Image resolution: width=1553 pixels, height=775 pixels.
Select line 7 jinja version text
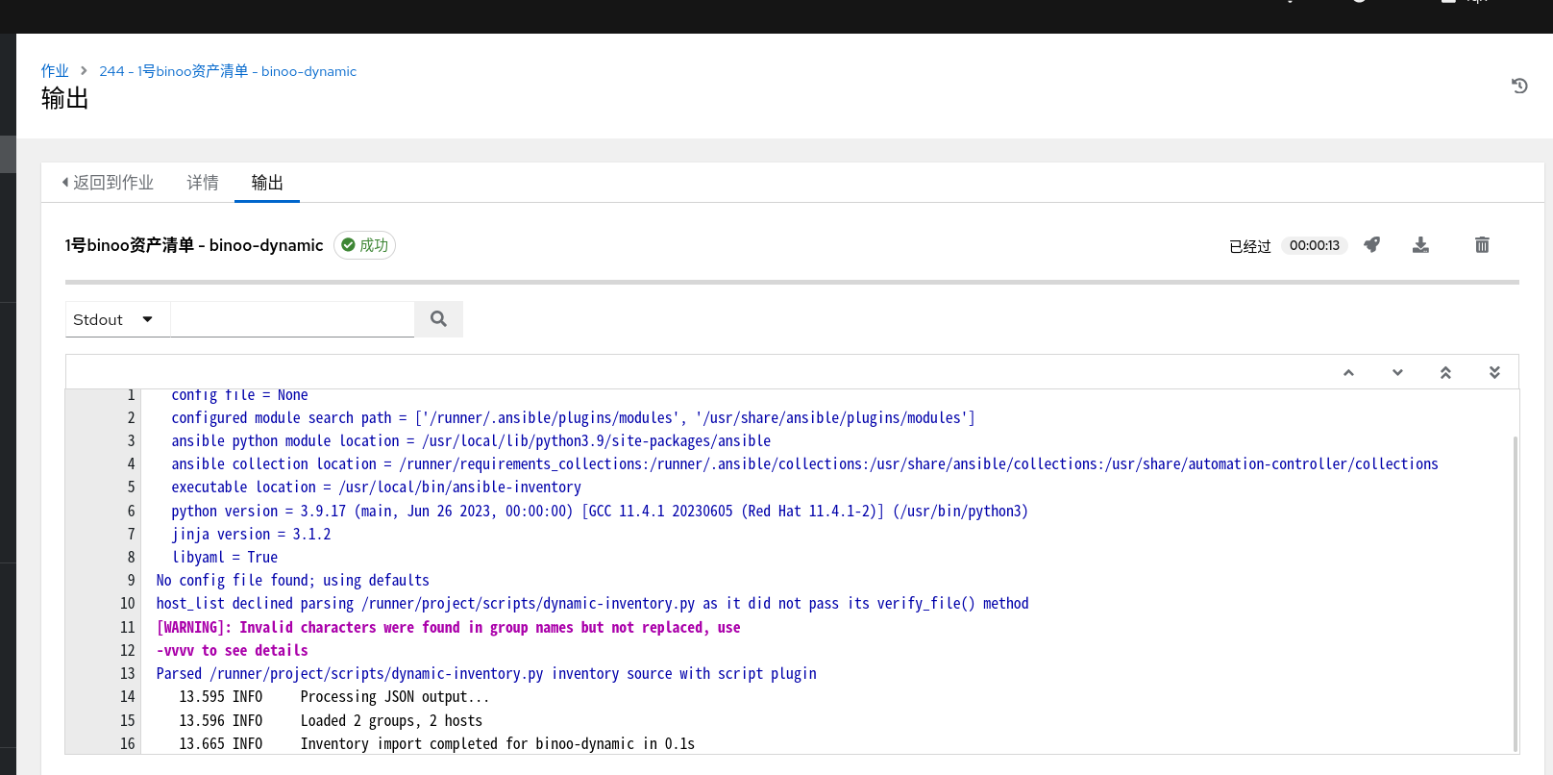click(x=251, y=535)
